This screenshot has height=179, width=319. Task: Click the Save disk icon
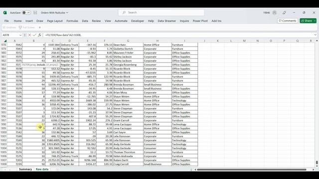coord(35,12)
